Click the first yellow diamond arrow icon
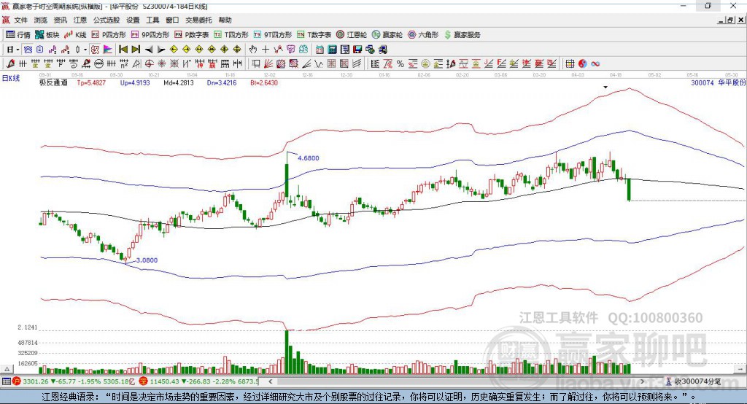The width and height of the screenshot is (747, 404). click(174, 50)
